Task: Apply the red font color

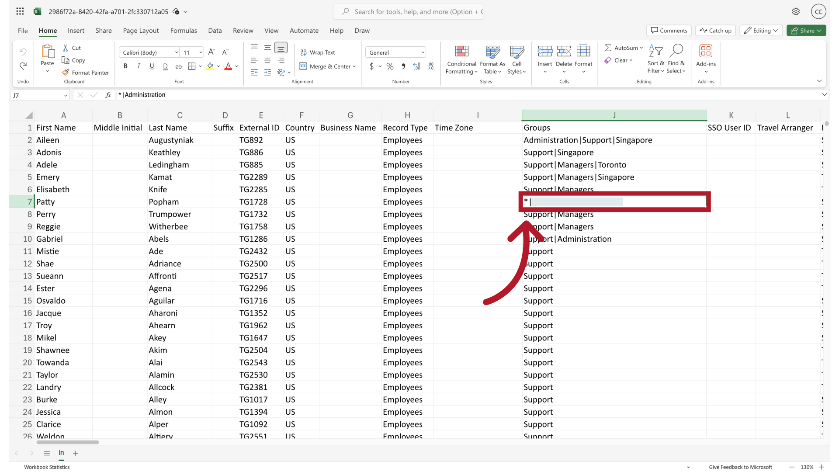Action: [x=228, y=66]
